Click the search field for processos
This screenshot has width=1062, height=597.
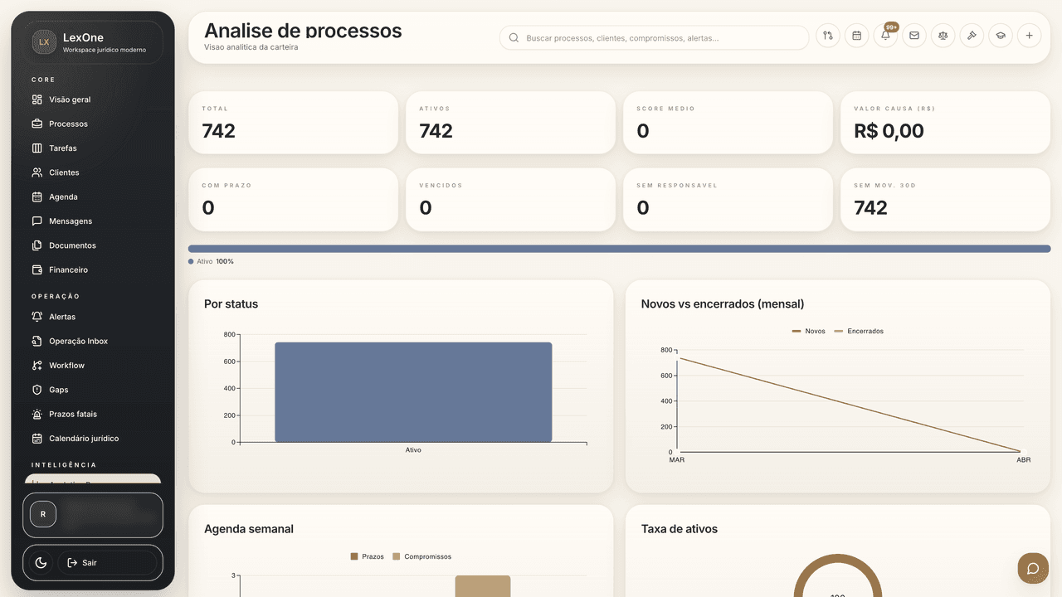point(654,37)
